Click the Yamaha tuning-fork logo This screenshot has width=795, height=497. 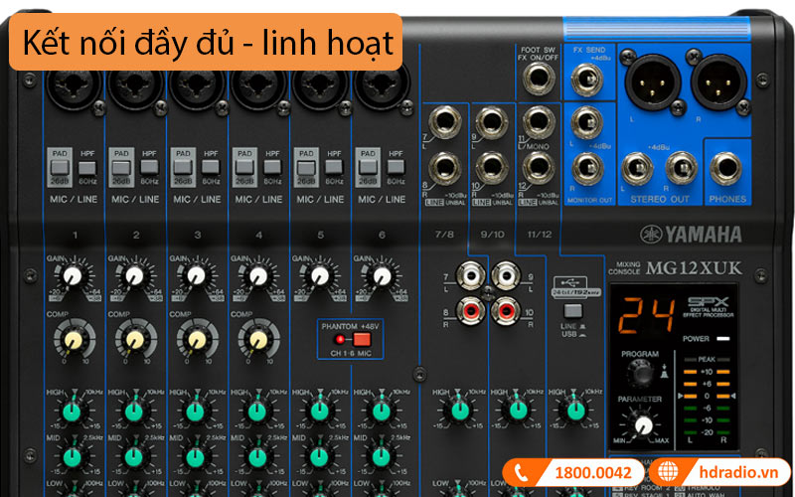(651, 235)
